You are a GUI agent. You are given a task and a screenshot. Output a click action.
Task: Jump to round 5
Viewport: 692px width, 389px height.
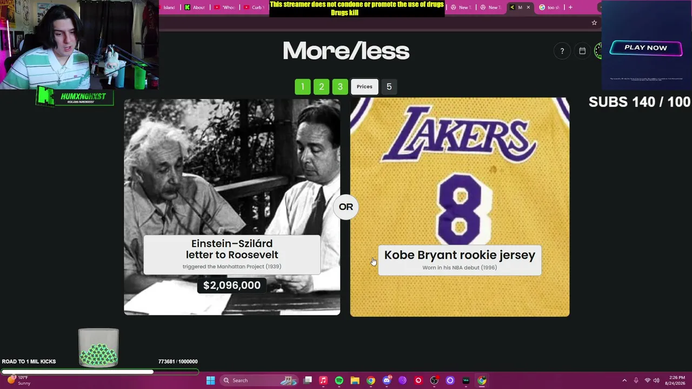click(389, 87)
